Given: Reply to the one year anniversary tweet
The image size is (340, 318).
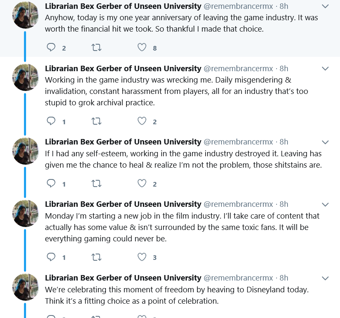Looking at the screenshot, I should coord(51,47).
